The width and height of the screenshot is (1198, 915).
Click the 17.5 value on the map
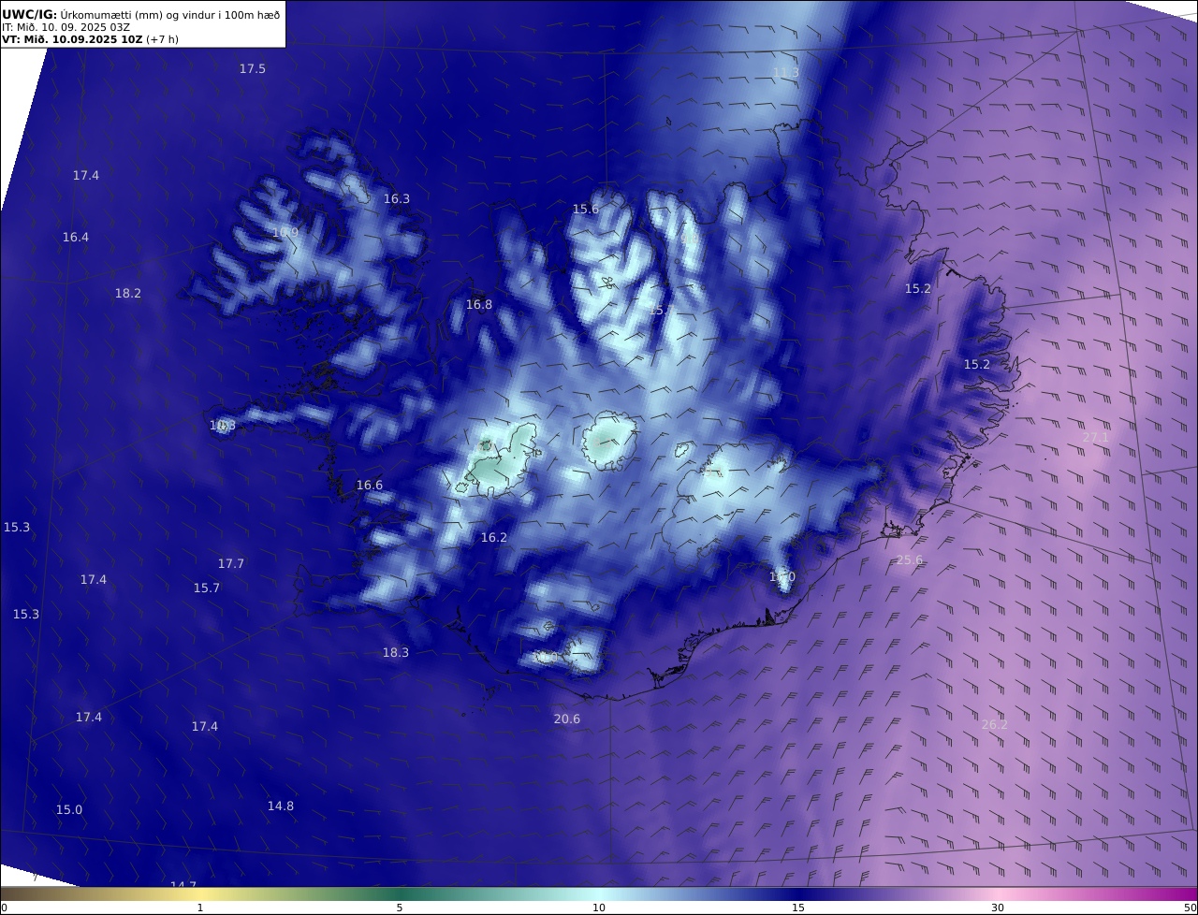coord(253,69)
